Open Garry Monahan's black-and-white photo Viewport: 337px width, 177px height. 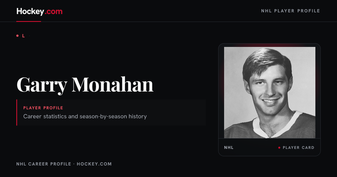coord(270,92)
